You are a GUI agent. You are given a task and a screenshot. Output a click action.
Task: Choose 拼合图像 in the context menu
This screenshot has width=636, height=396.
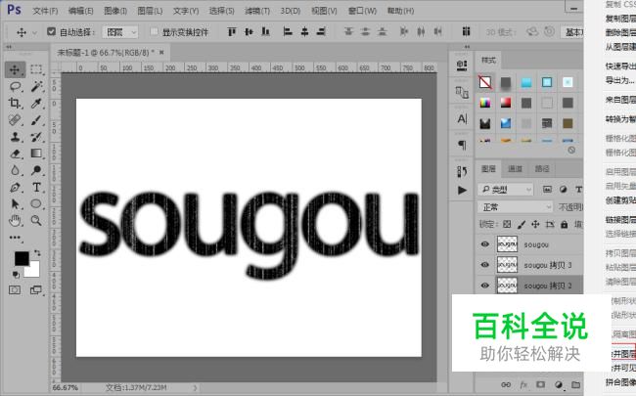(x=619, y=381)
